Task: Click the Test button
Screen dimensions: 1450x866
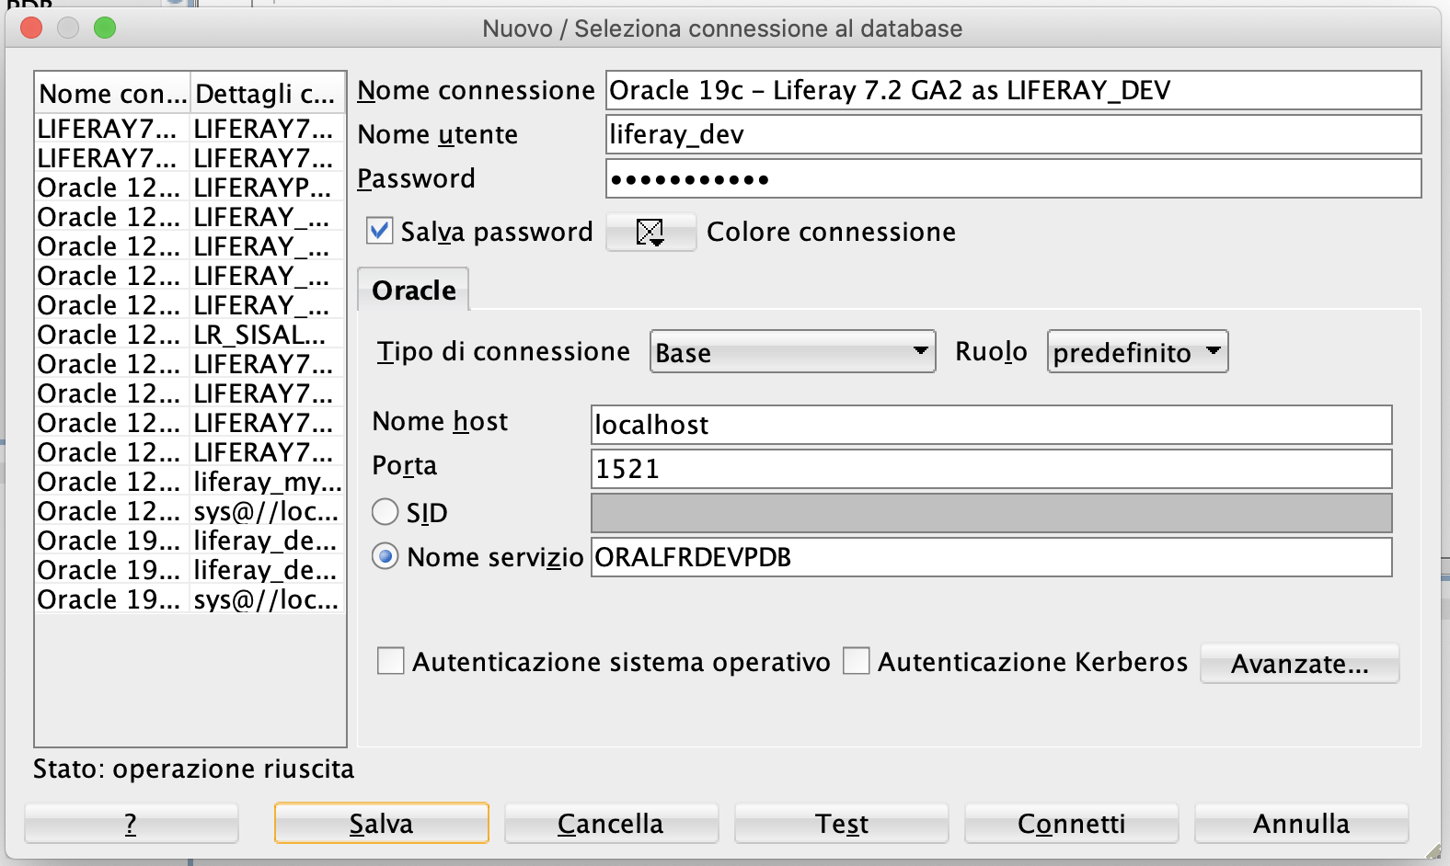Action: click(x=841, y=823)
